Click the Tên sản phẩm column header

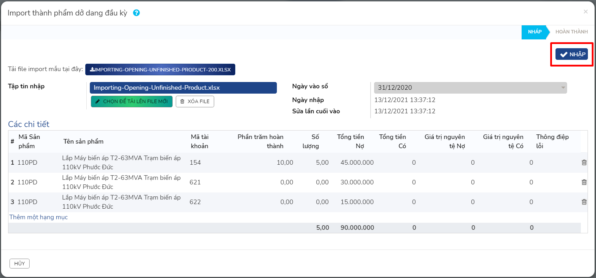coord(83,141)
